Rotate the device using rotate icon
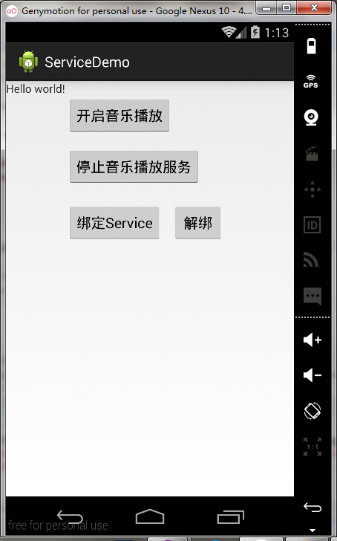The width and height of the screenshot is (337, 541). click(x=313, y=411)
